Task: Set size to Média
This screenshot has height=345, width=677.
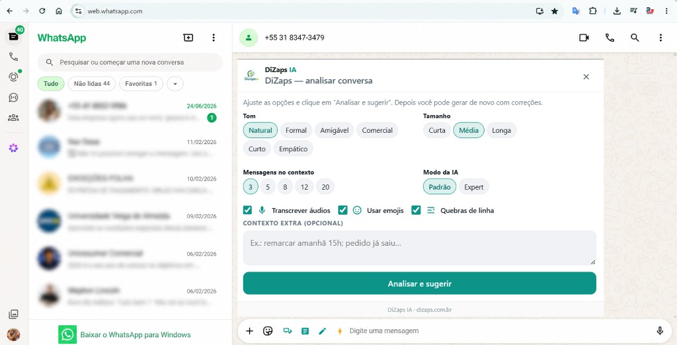Action: click(469, 130)
